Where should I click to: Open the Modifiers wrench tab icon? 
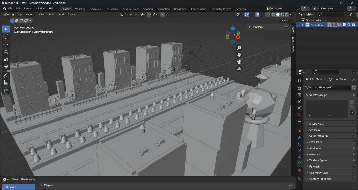[300, 137]
